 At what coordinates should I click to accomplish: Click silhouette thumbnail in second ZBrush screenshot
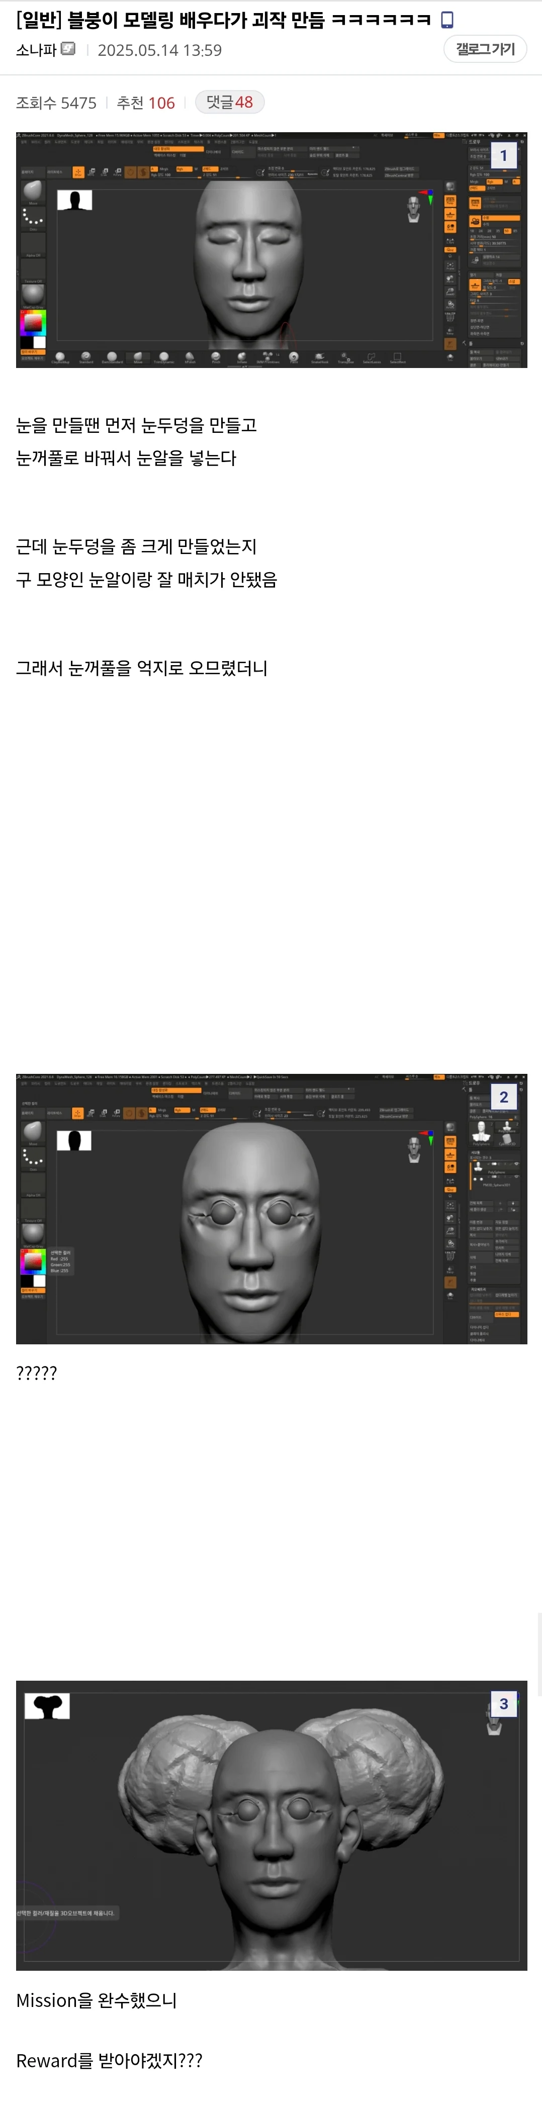tap(74, 1140)
